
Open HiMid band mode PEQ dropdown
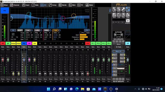tap(47, 33)
